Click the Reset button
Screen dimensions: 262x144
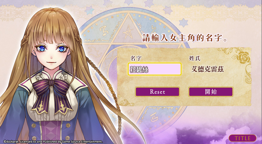157,92
